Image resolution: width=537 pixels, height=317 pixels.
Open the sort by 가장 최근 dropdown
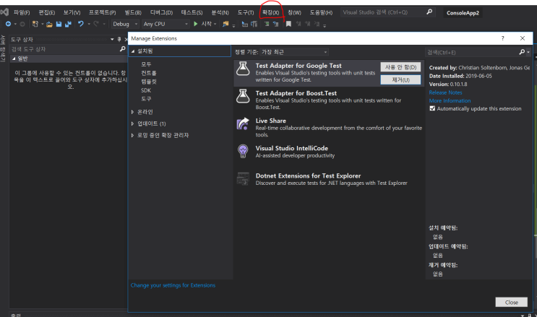[294, 52]
